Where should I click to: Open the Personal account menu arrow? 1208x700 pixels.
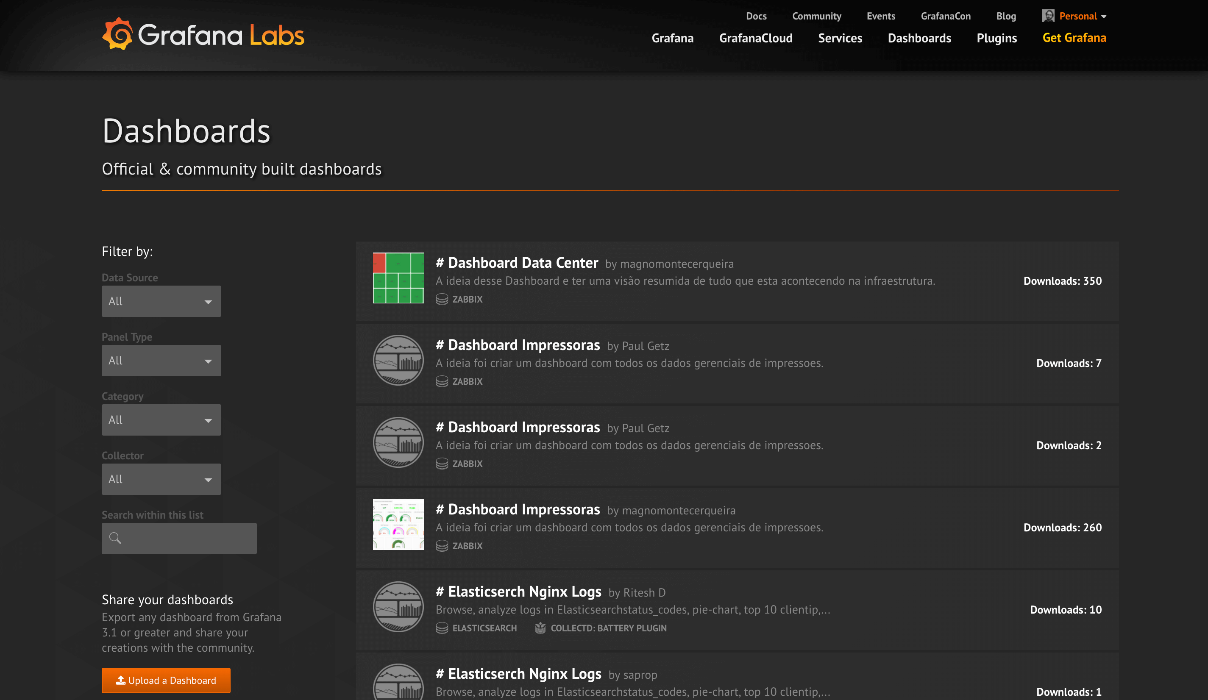click(x=1104, y=17)
